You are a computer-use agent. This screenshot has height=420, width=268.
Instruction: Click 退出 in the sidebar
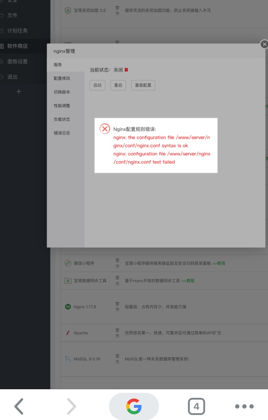[x=12, y=77]
